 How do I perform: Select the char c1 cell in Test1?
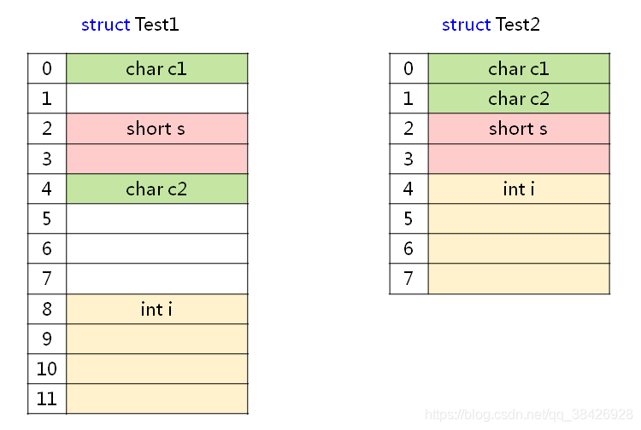click(156, 68)
